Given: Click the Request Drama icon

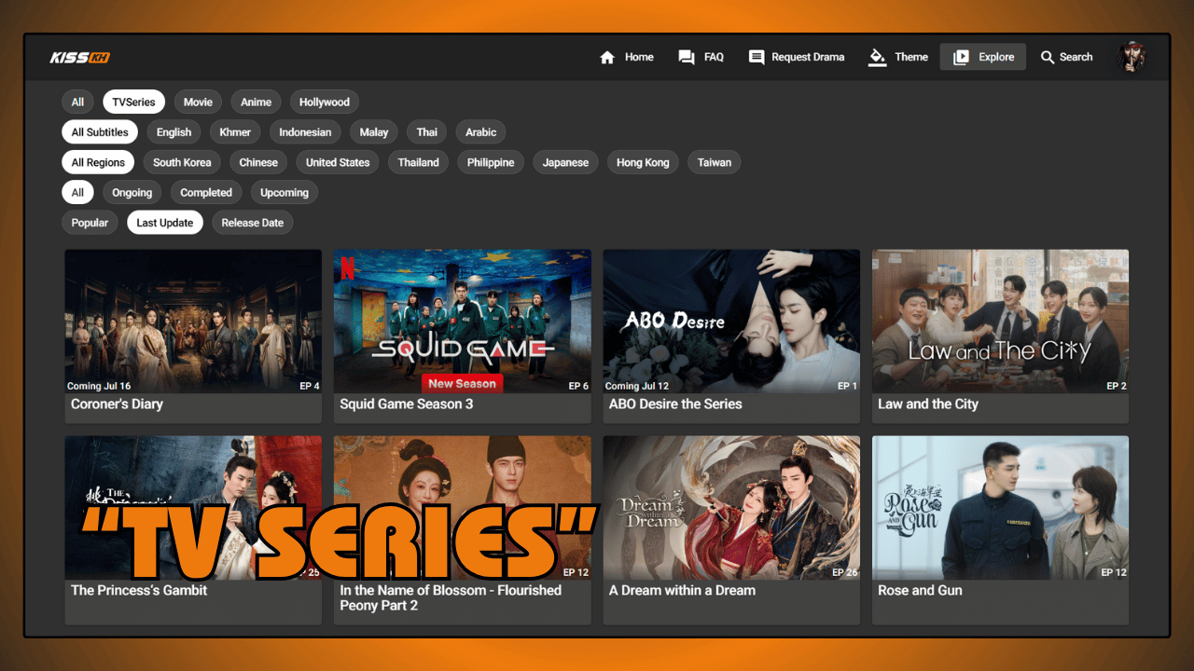Looking at the screenshot, I should (x=756, y=57).
